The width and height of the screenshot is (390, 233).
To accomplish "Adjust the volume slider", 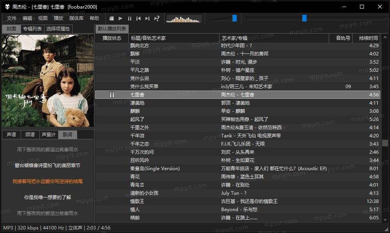I will point(234,18).
